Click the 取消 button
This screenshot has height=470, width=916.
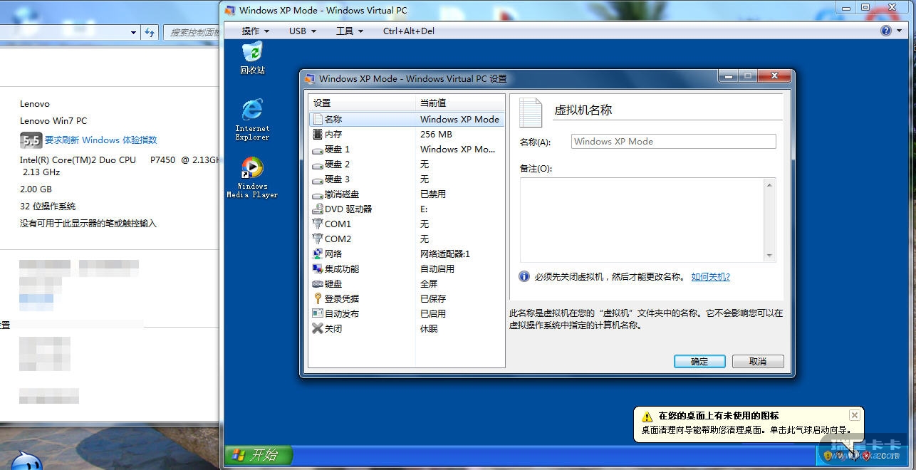click(x=758, y=362)
